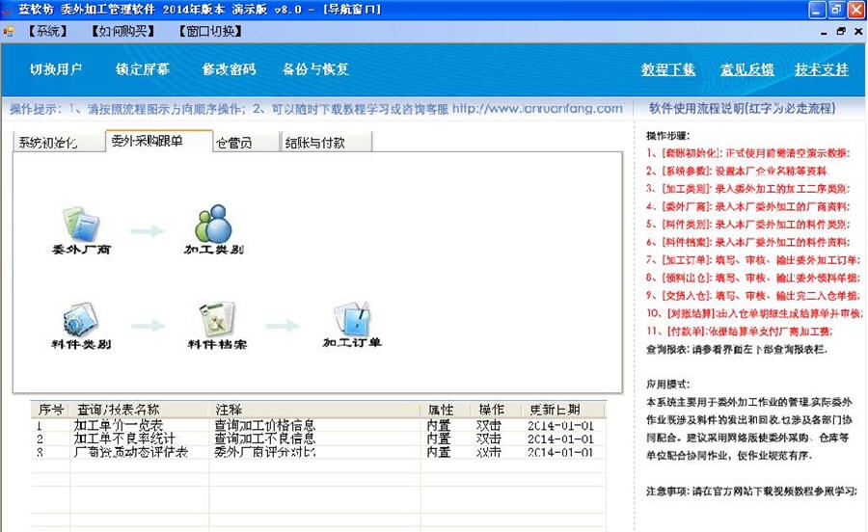868x532 pixels.
Task: Switch to the 仓管员 tab
Action: click(x=246, y=143)
